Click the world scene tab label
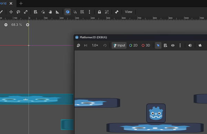 (x=3, y=3)
